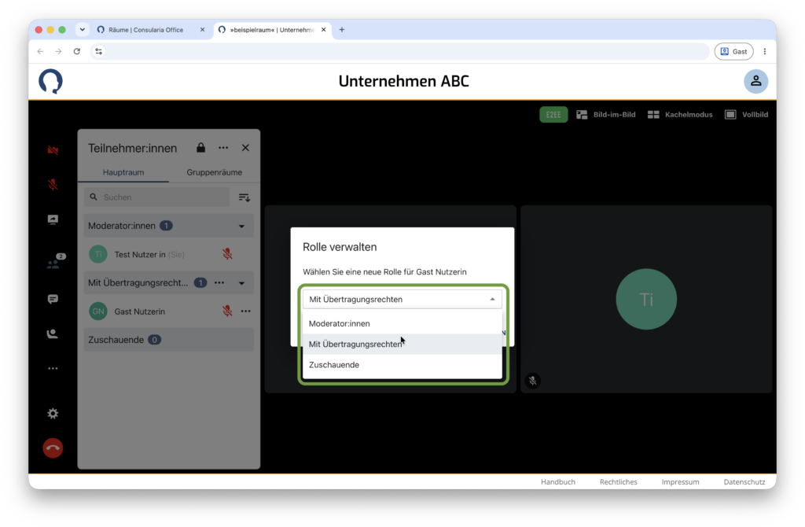This screenshot has height=527, width=805.
Task: Choose Moderator:innen from role list
Action: coord(402,323)
